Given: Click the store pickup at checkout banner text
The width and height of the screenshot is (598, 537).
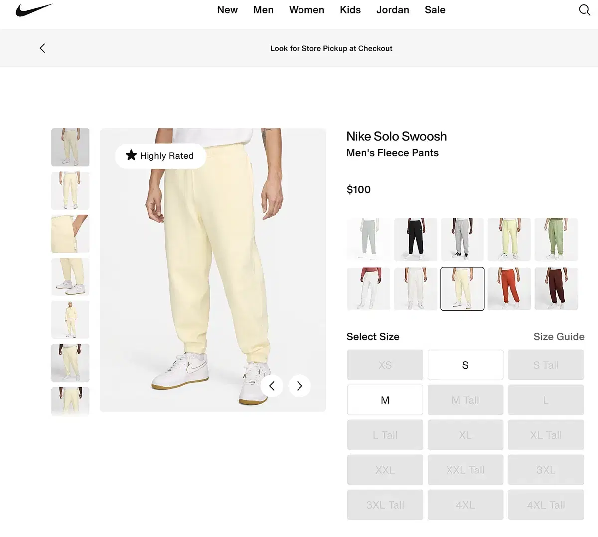Looking at the screenshot, I should [331, 48].
